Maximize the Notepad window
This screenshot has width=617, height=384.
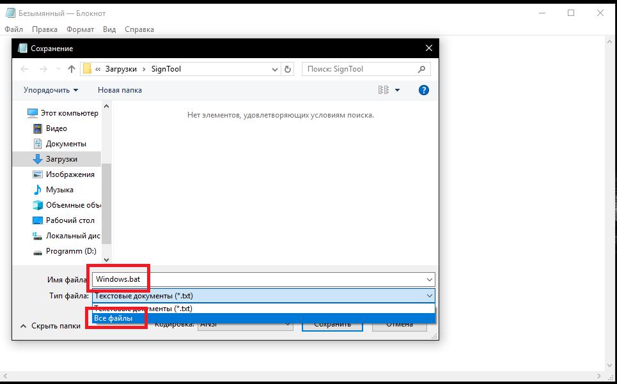571,13
